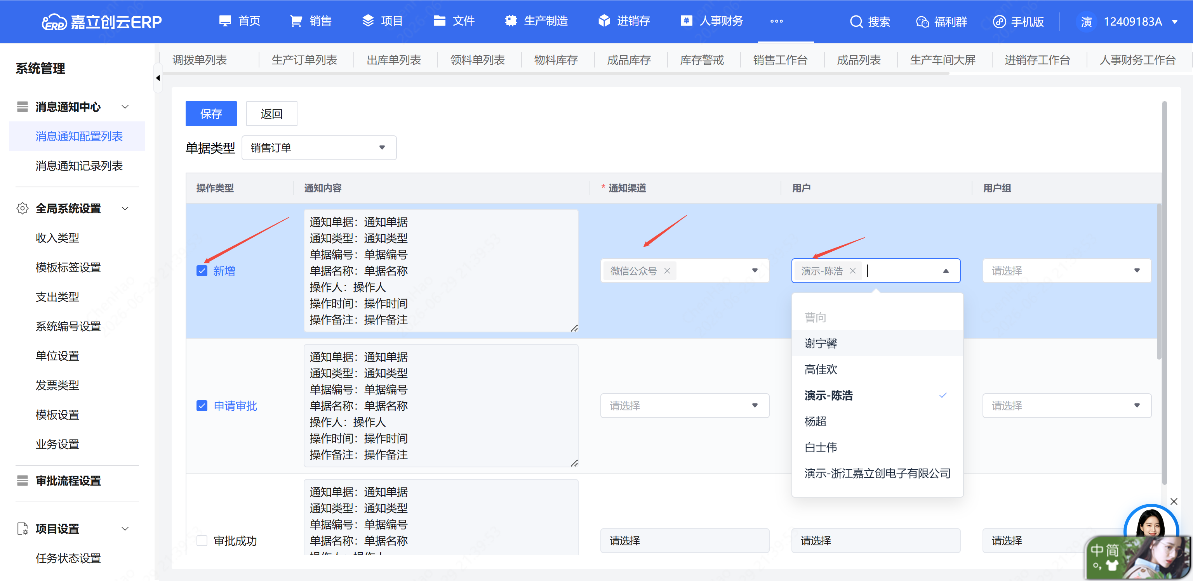Open the 销售 sales menu
The width and height of the screenshot is (1193, 581).
click(x=311, y=21)
